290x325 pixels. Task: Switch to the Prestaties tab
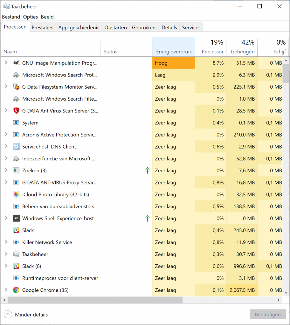pos(42,27)
